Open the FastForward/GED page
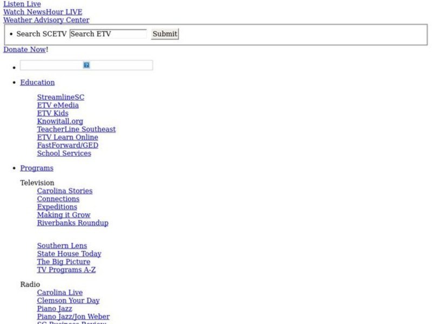 (x=67, y=145)
